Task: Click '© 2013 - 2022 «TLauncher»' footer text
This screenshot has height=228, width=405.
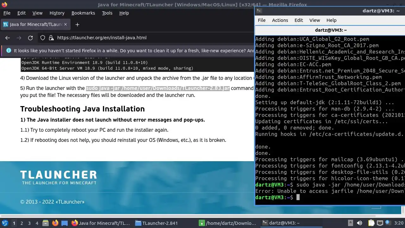Action: coord(52,202)
